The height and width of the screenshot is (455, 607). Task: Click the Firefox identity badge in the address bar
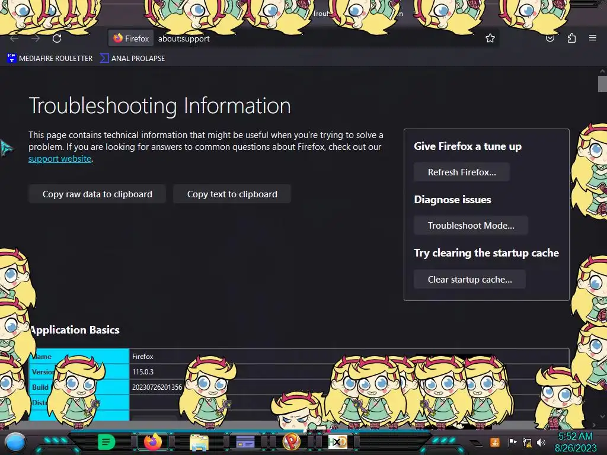tap(131, 39)
